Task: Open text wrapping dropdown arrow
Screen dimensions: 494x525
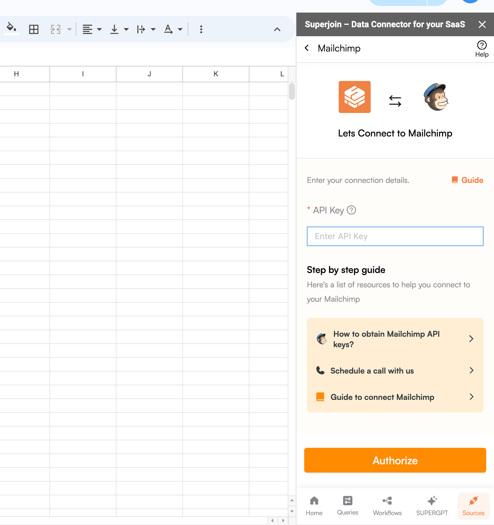Action: (153, 29)
